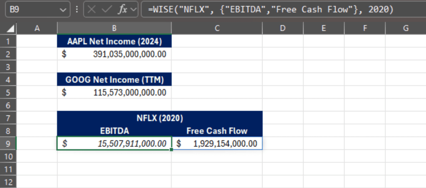
Task: Click the 'EBITDA' header cell
Action: (x=114, y=131)
